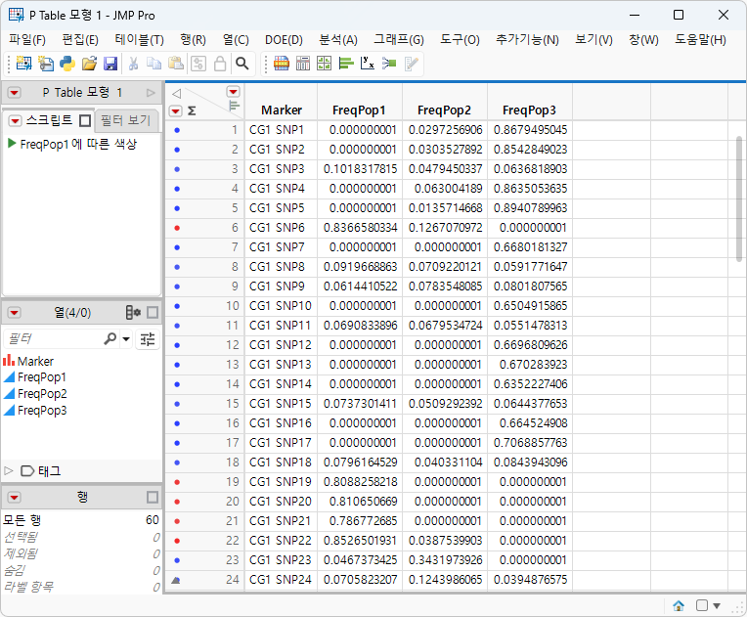Toggle square box in 열(4/0) panel header
Viewport: 747px width, 617px height.
(153, 313)
